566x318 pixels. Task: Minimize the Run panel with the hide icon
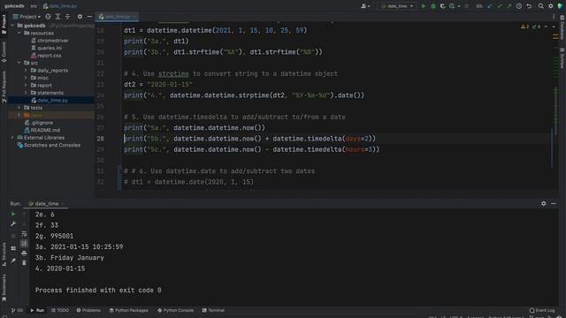click(x=553, y=204)
